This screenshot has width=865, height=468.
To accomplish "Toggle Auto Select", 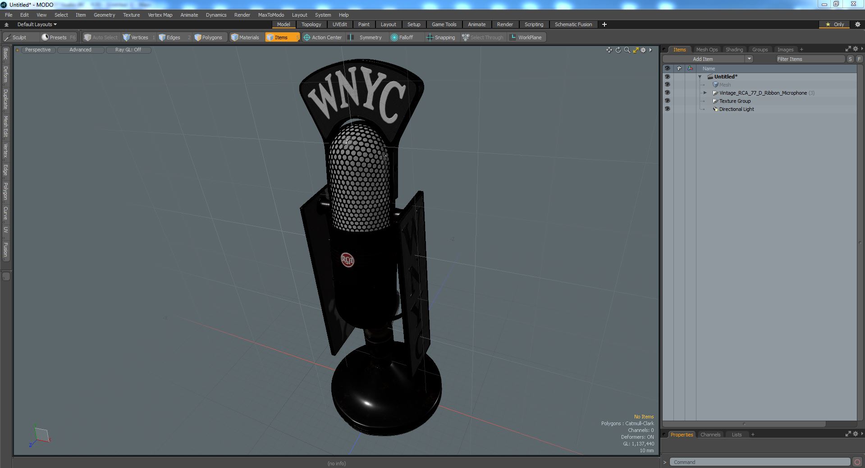I will coord(101,37).
